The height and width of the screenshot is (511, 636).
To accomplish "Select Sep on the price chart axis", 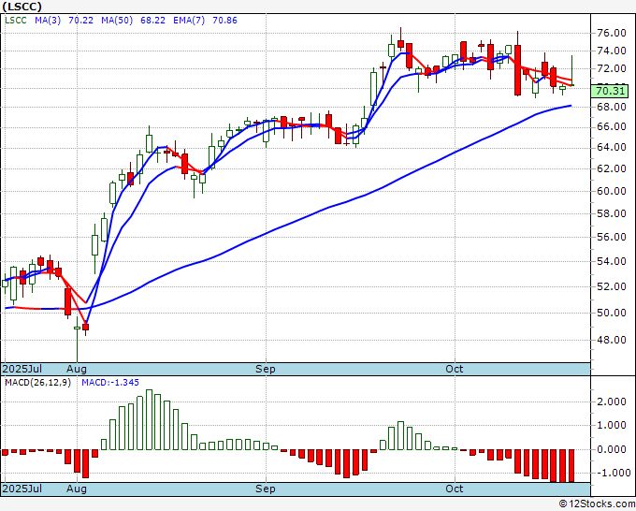I will [266, 369].
